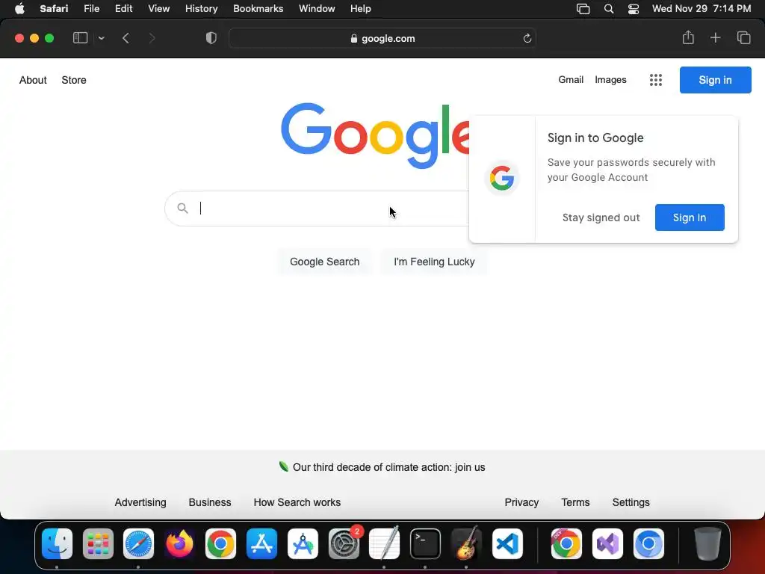
Task: Open the climate action join us link
Action: pyautogui.click(x=388, y=467)
